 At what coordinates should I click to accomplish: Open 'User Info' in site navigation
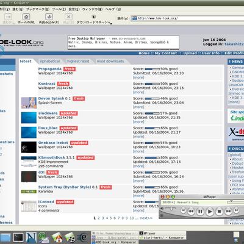(x=210, y=53)
